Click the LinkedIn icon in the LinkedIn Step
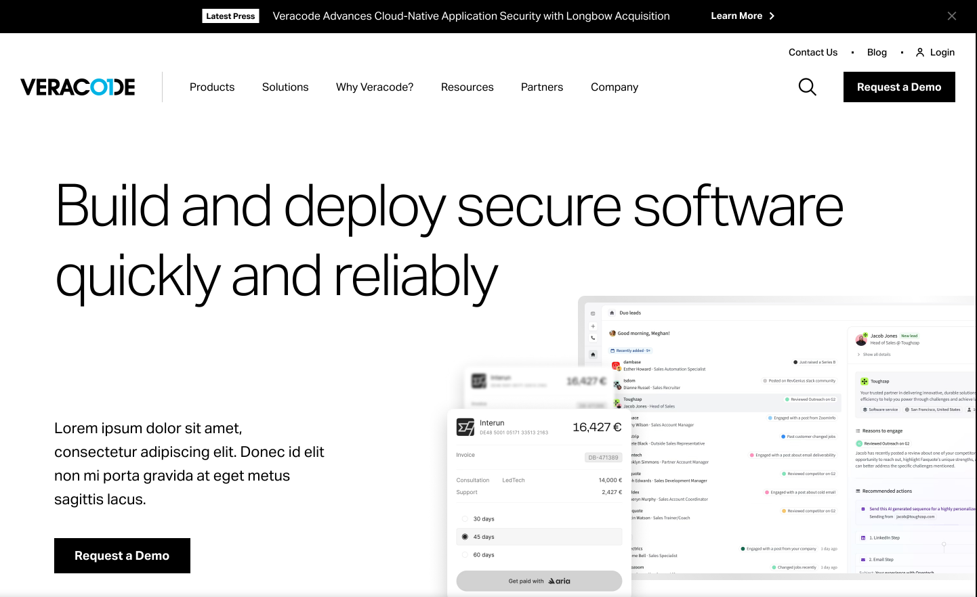977x597 pixels. pos(862,537)
